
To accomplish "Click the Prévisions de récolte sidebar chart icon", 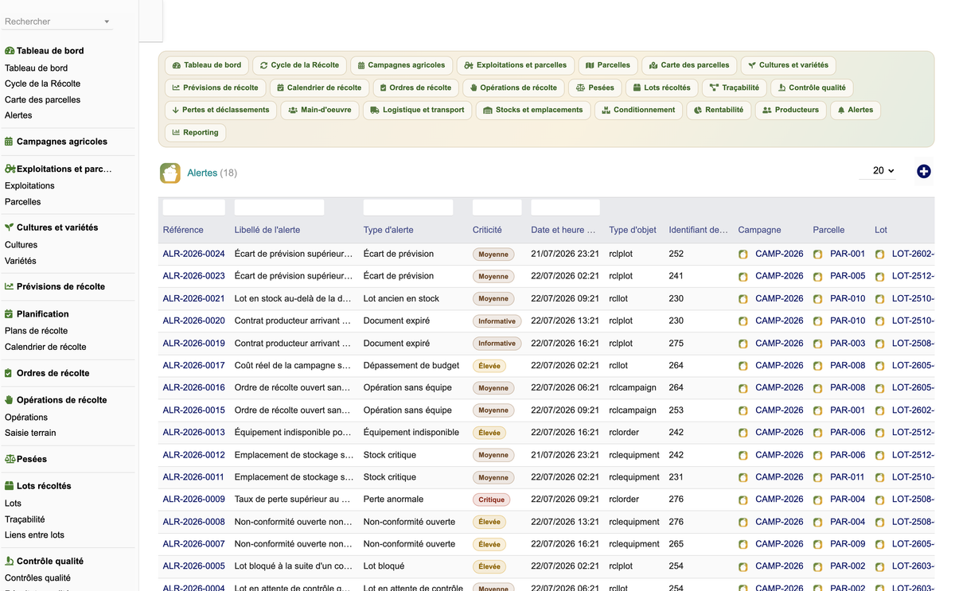I will coord(10,286).
